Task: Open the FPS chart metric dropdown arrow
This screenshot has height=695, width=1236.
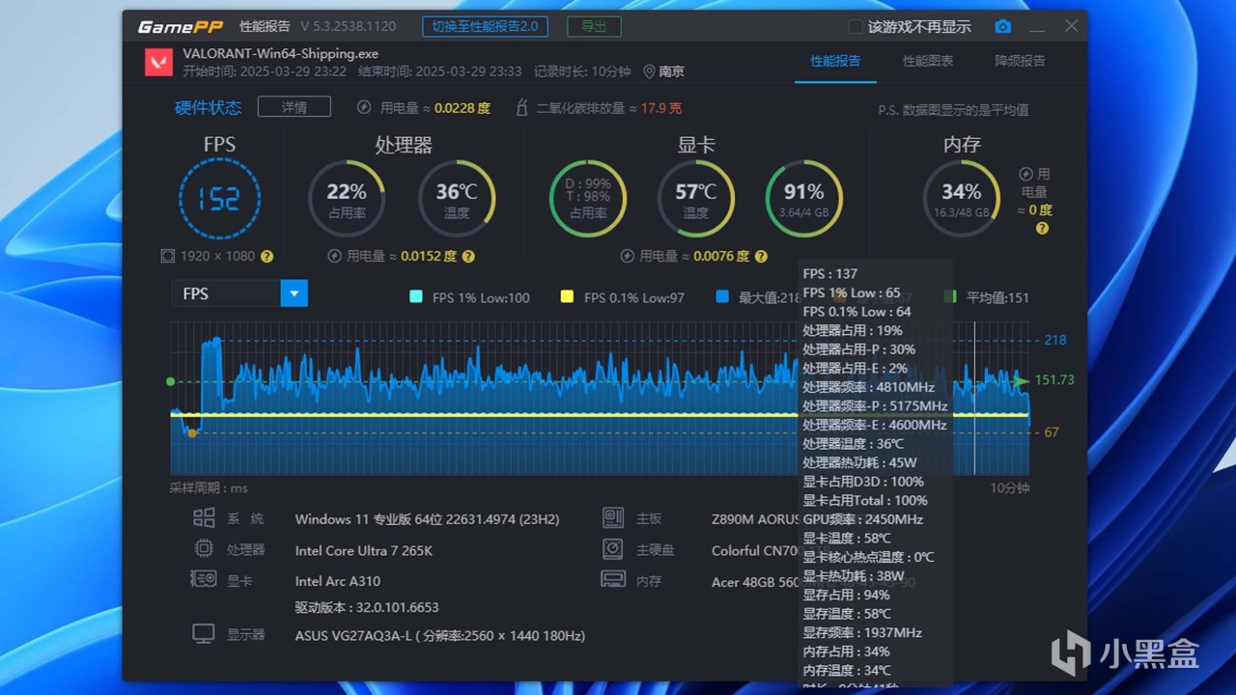Action: point(295,293)
